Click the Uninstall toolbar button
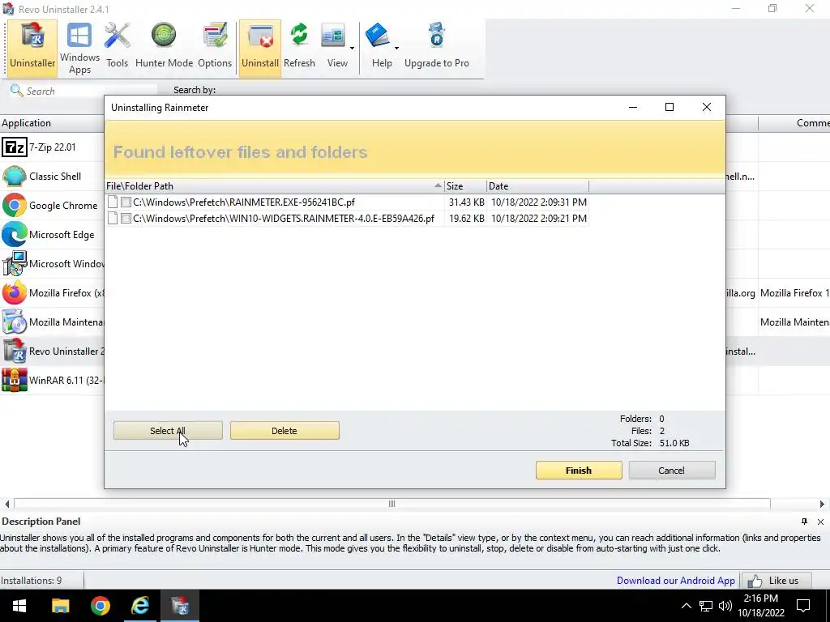 [260, 48]
